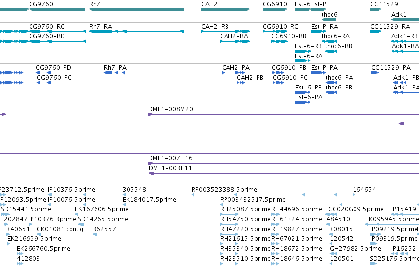Click the thoc6-RB transcript label
The image size is (419, 266).
[339, 46]
